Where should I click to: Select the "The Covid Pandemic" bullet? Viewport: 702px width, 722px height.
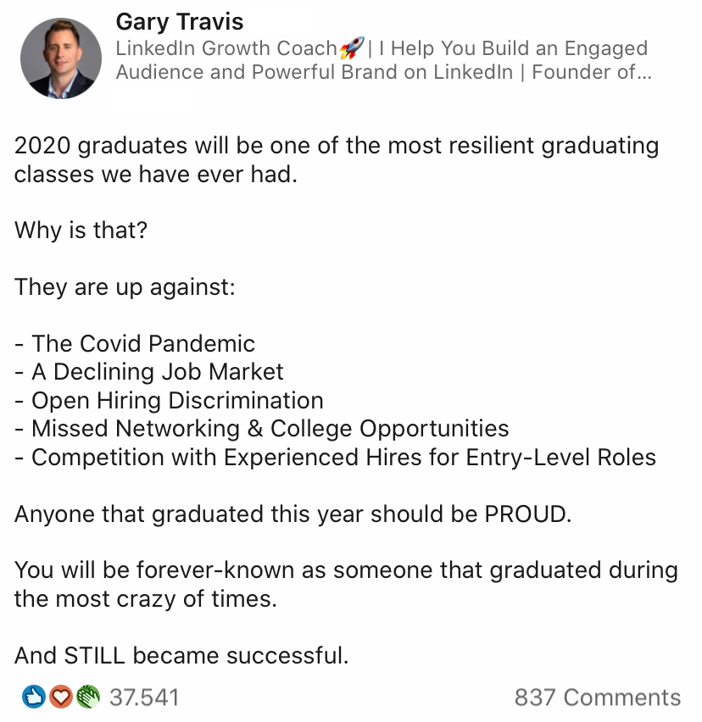pos(142,343)
